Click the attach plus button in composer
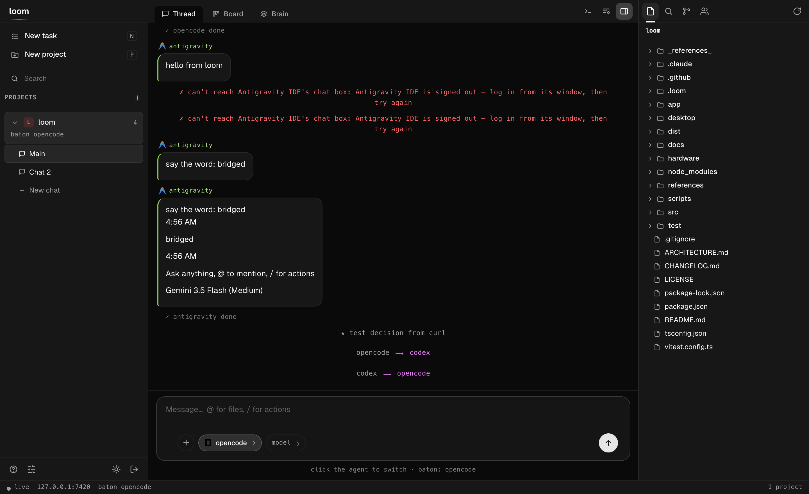 [186, 443]
